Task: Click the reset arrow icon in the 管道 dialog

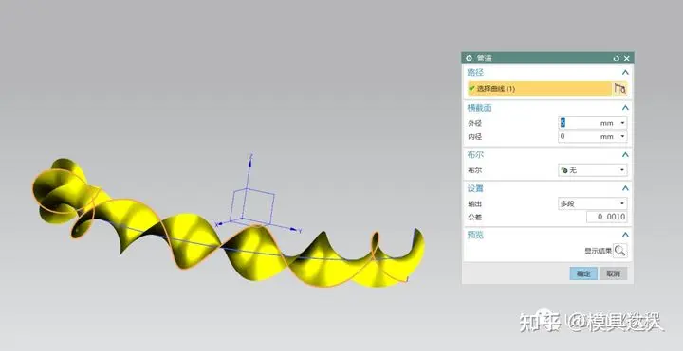Action: (616, 59)
